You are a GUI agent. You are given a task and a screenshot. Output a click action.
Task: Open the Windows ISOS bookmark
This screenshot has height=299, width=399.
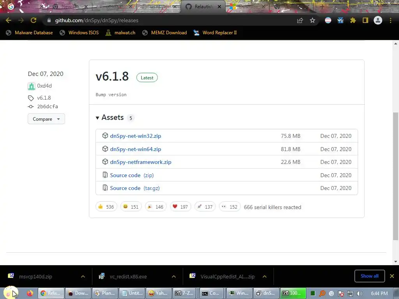pyautogui.click(x=79, y=33)
